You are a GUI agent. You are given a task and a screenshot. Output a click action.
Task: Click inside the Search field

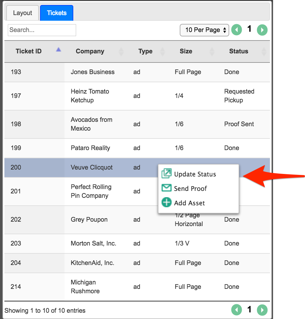click(x=42, y=30)
